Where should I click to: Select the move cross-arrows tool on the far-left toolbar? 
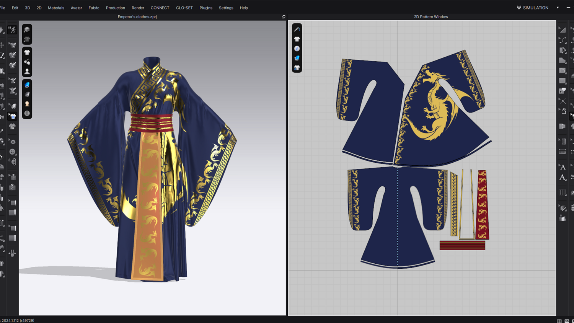(x=2, y=45)
